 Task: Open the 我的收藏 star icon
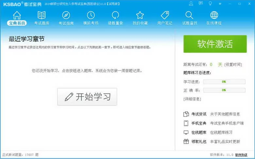tap(140, 15)
